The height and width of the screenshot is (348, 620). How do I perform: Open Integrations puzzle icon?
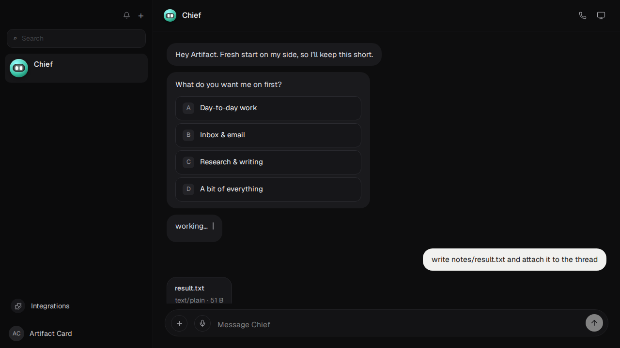click(18, 306)
